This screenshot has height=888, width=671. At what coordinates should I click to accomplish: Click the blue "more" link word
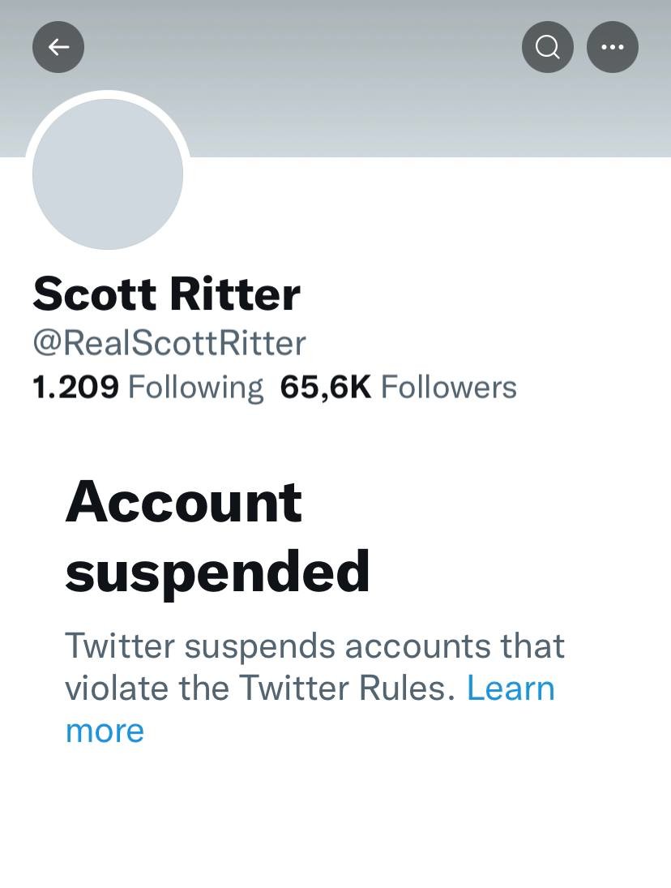105,731
